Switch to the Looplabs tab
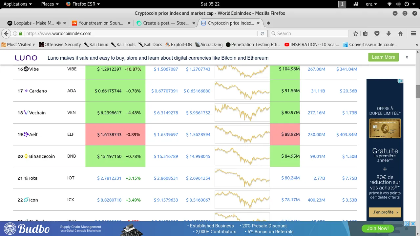Screen dimensions: 420x236 (31, 23)
